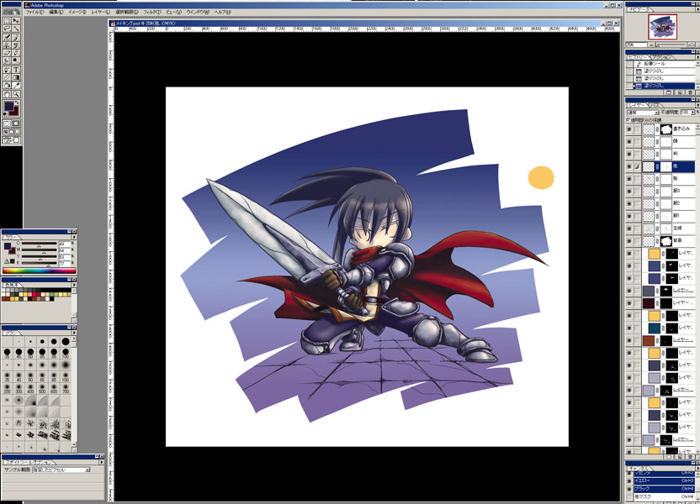Hide the 書き込み layer via eye icon
Image resolution: width=700 pixels, height=504 pixels.
(x=629, y=130)
